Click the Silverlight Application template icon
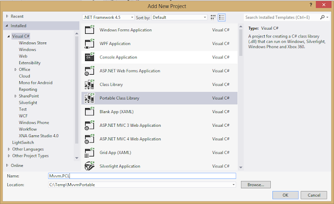 click(89, 166)
